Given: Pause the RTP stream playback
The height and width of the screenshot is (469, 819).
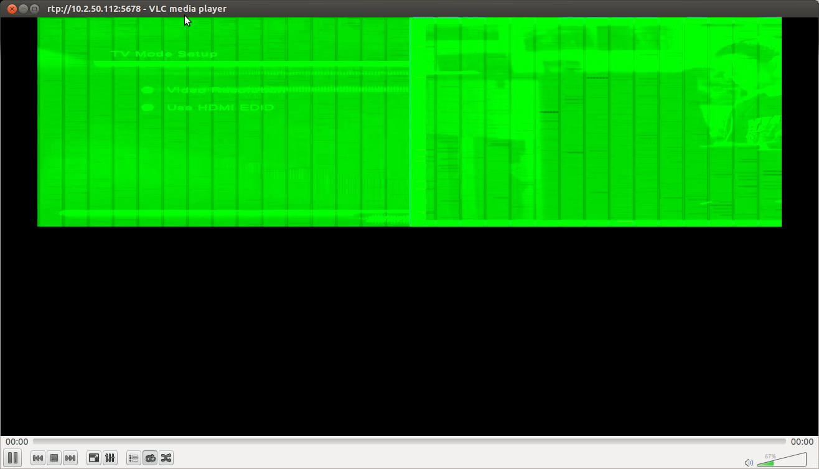Looking at the screenshot, I should pos(12,458).
